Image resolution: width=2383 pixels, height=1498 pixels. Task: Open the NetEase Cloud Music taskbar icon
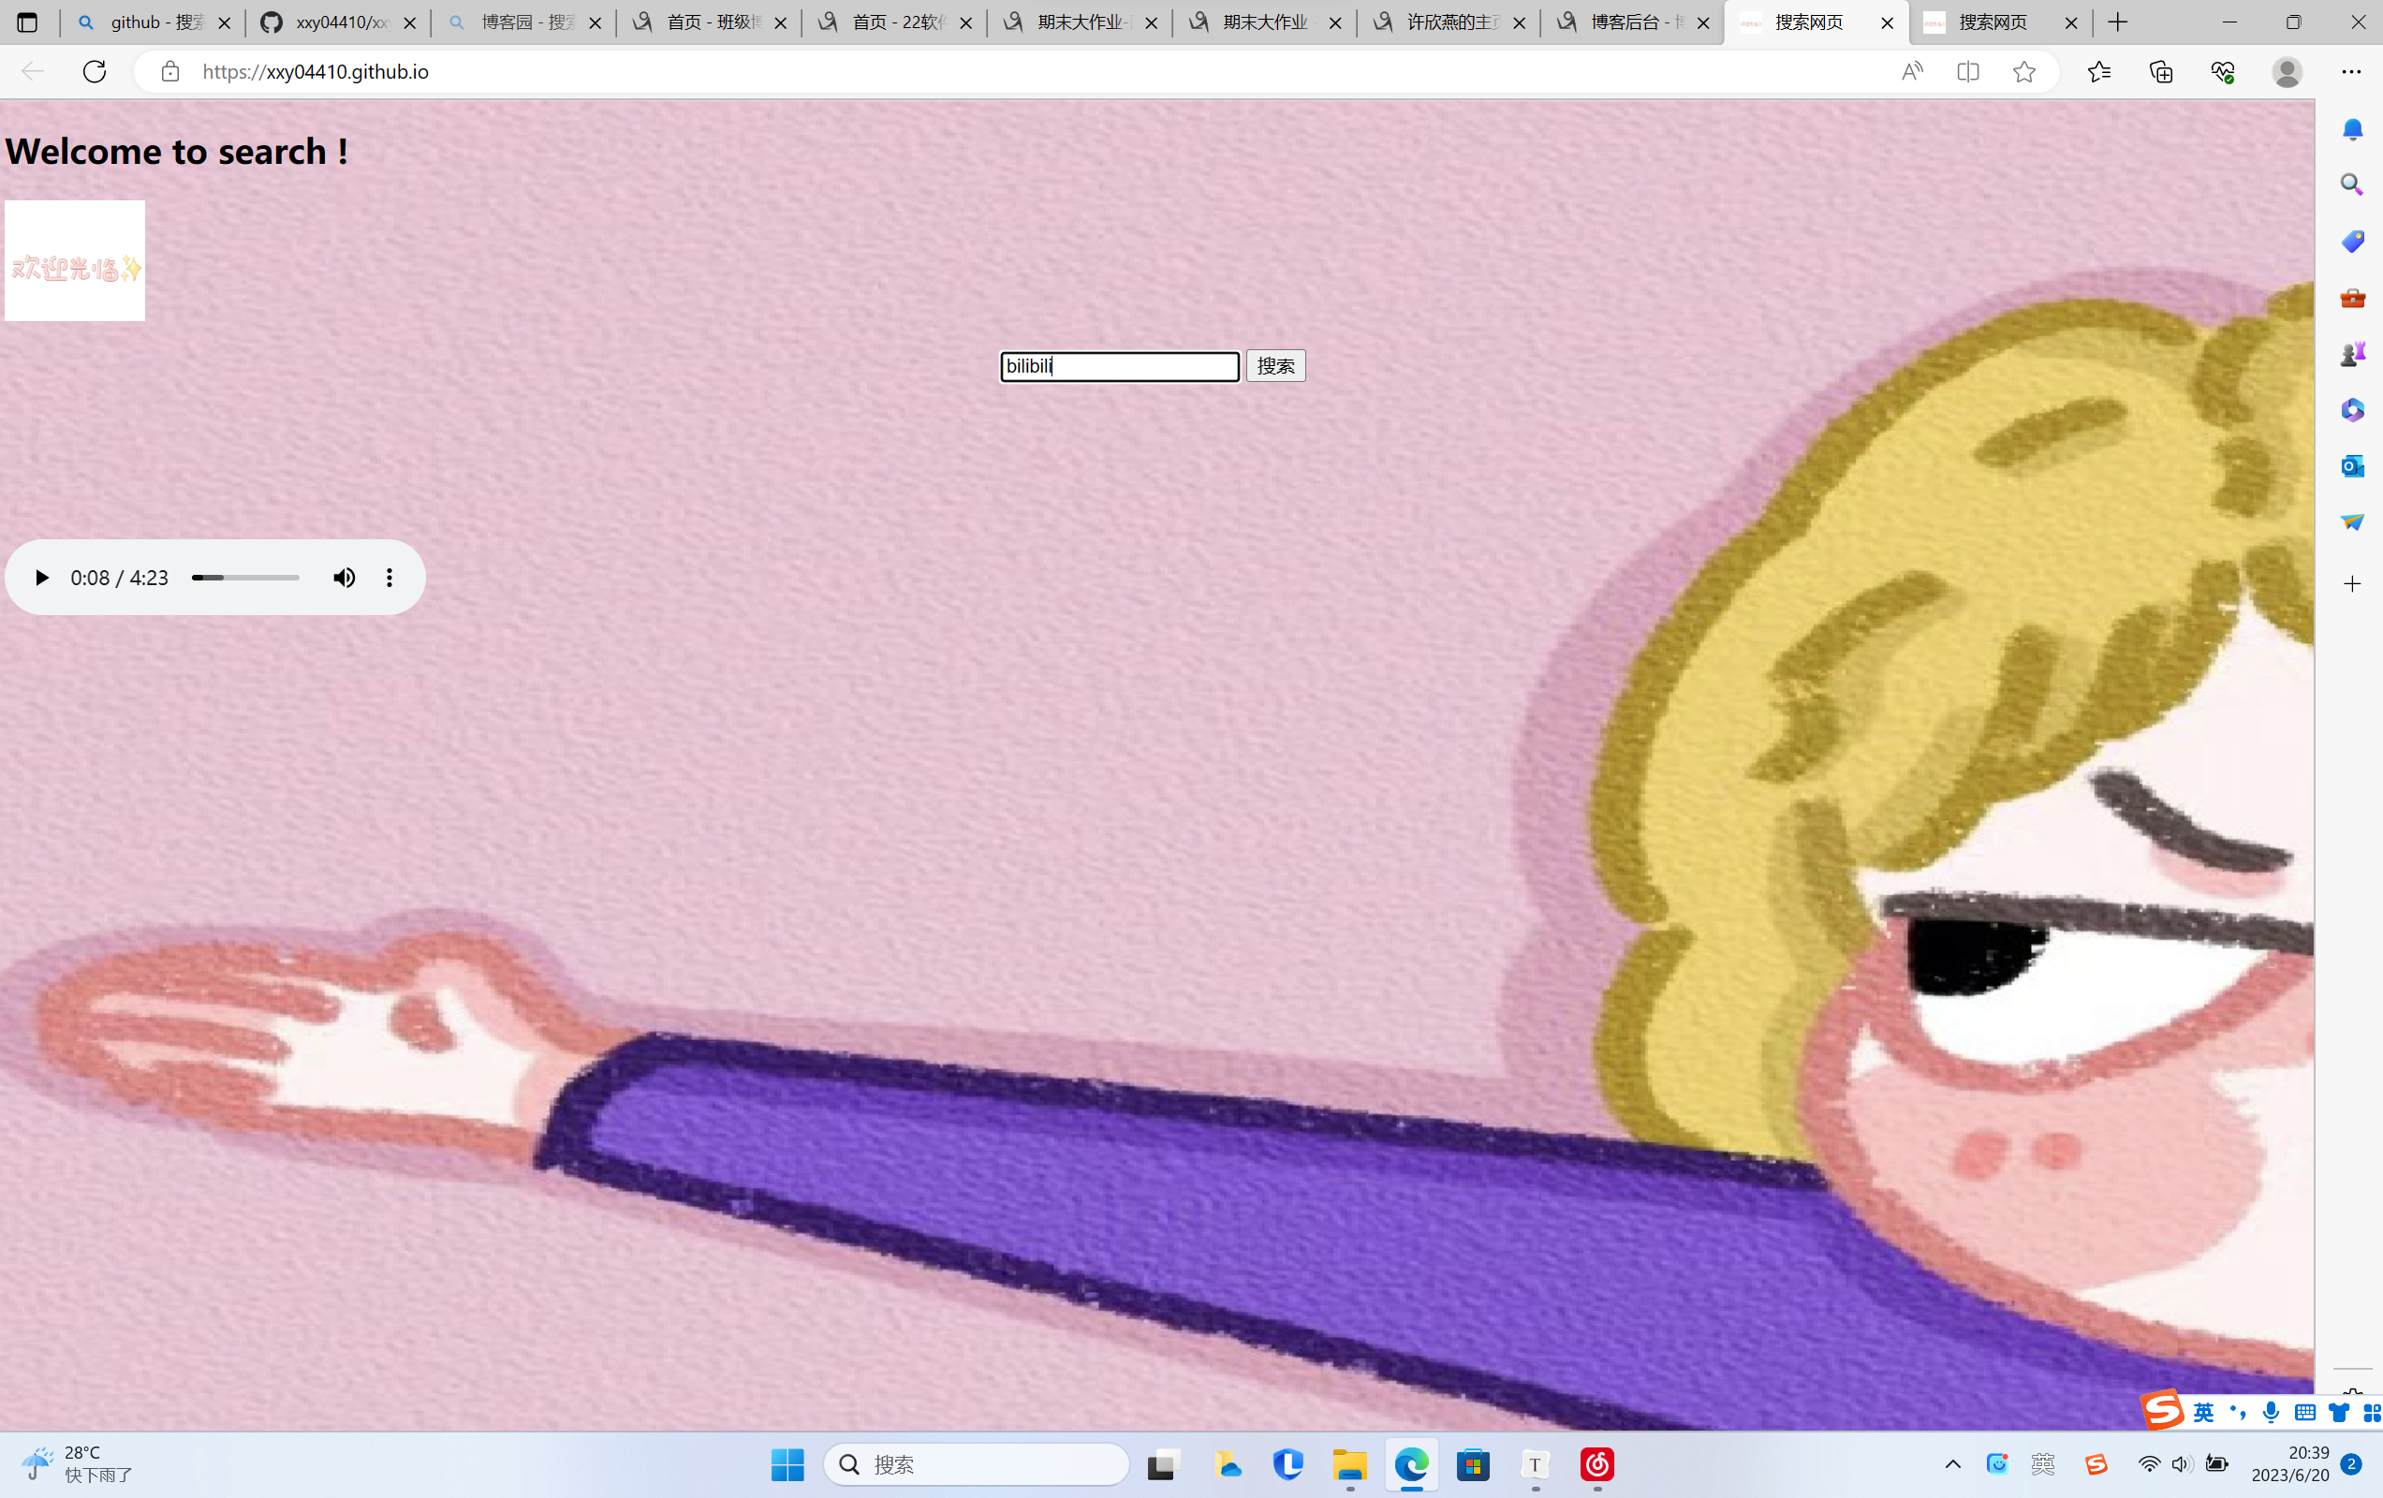(1596, 1464)
